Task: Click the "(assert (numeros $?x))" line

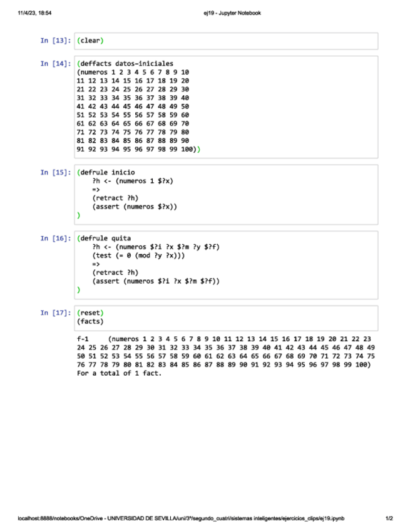Action: pos(135,207)
